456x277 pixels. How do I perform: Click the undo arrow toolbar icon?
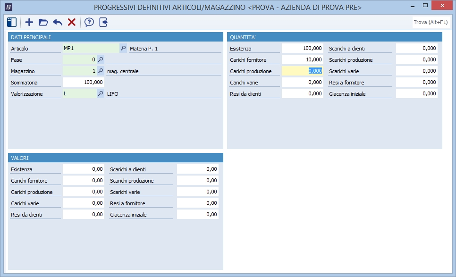point(58,22)
